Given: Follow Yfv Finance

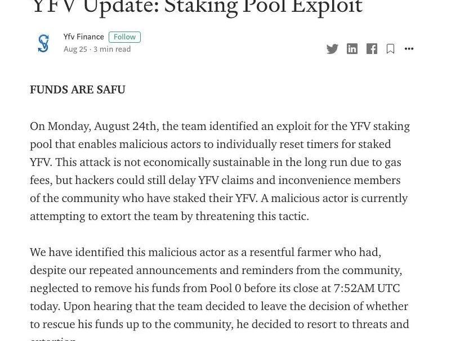Looking at the screenshot, I should pos(124,37).
